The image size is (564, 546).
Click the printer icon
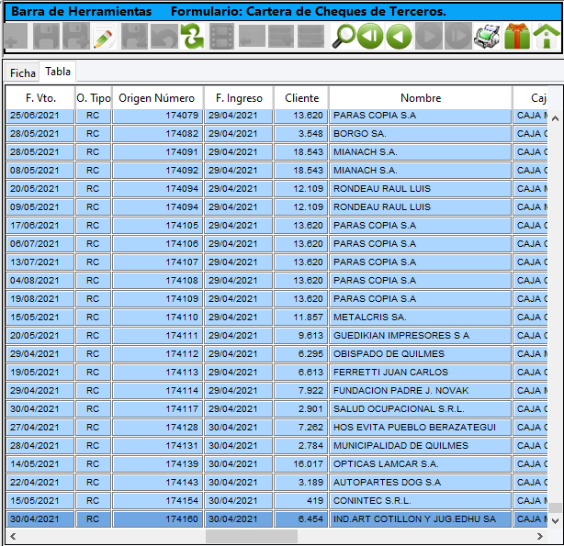click(x=487, y=36)
